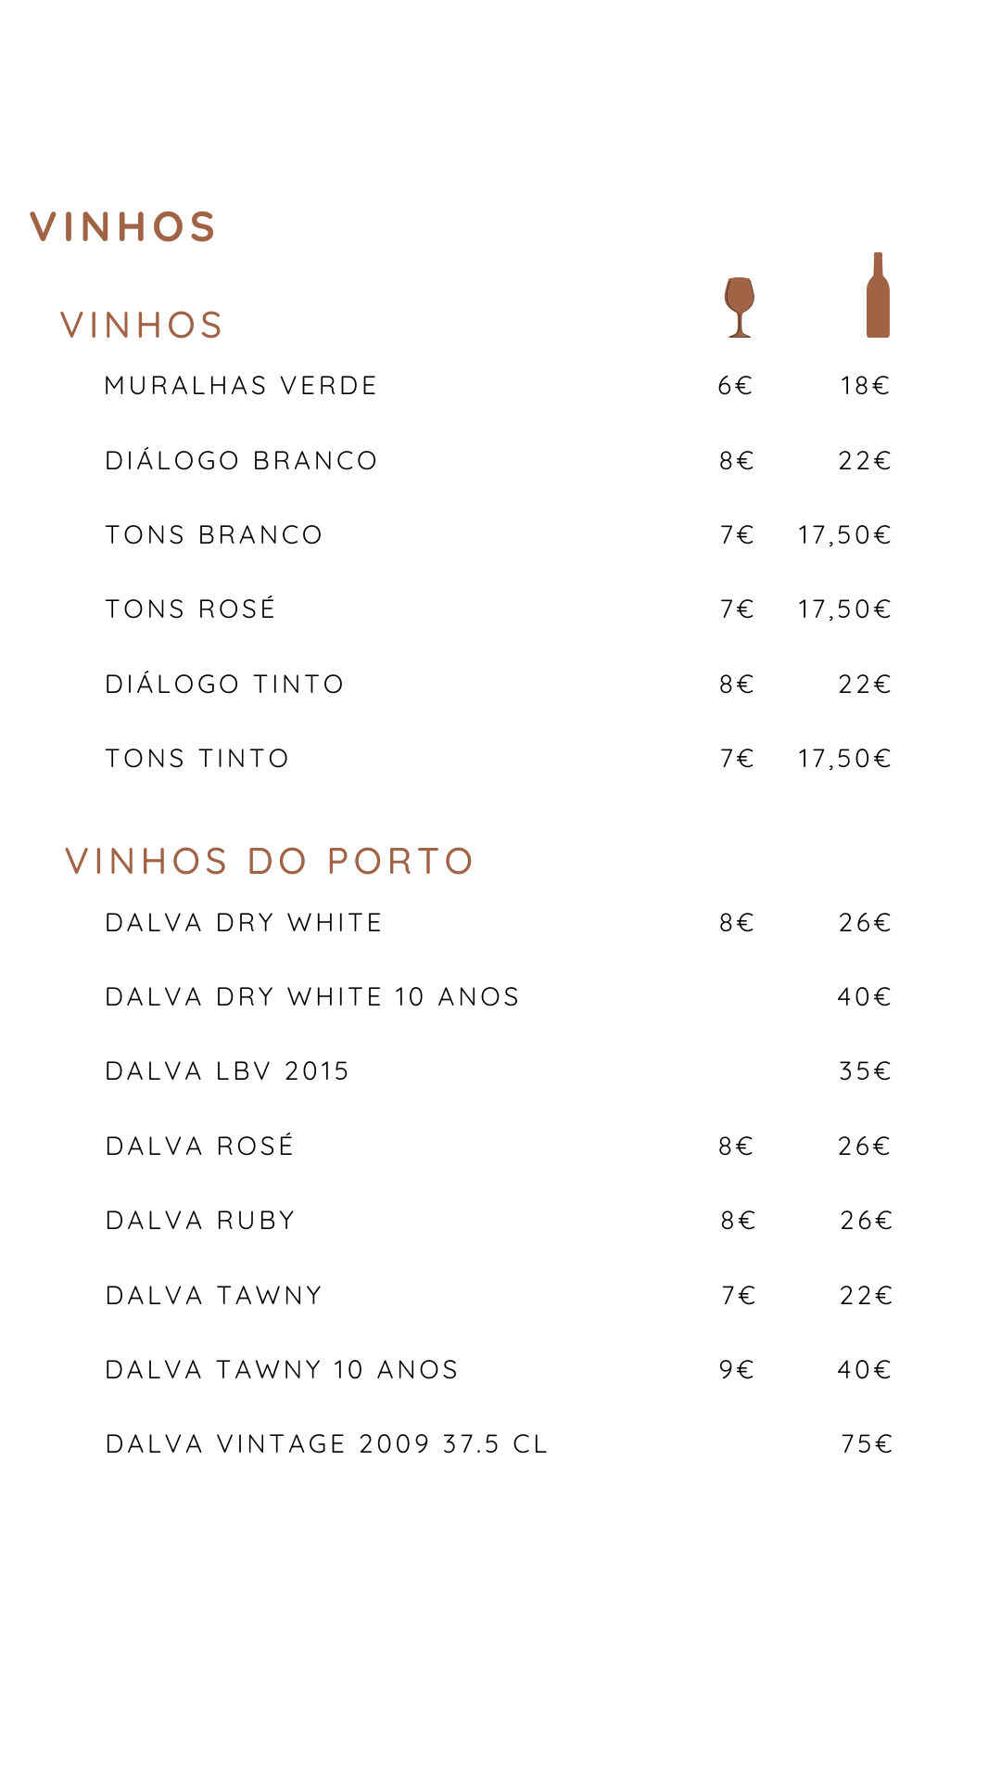Select Muralhas Verde wine item
This screenshot has height=1781, width=1001.
click(241, 386)
